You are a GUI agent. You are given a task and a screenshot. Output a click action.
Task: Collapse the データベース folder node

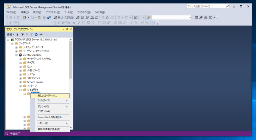12,44
